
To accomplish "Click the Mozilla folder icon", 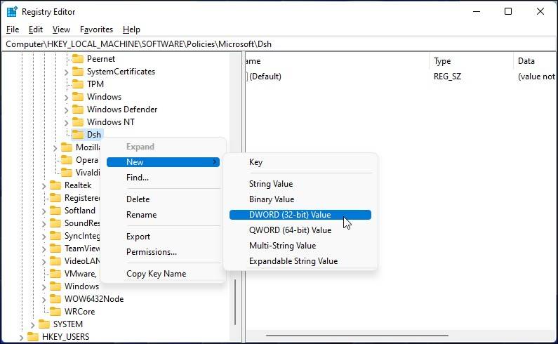I will 67,147.
